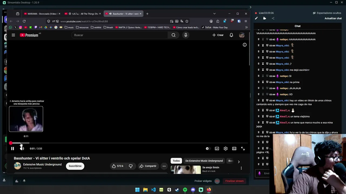Reload the YouTube page
This screenshot has height=194, width=346.
pyautogui.click(x=24, y=21)
